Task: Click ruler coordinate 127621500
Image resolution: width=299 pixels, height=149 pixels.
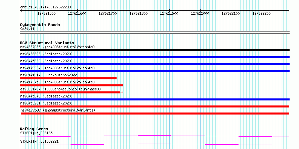Action: pos(46,13)
